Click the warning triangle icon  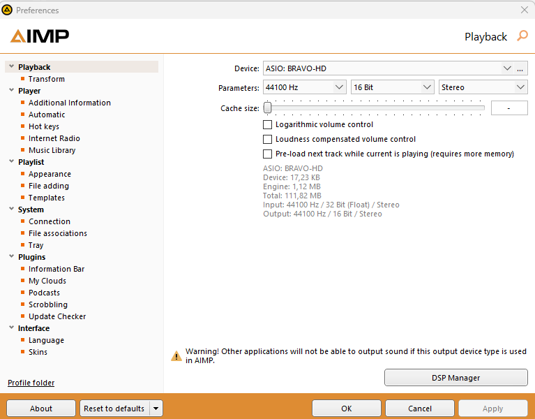pos(176,356)
